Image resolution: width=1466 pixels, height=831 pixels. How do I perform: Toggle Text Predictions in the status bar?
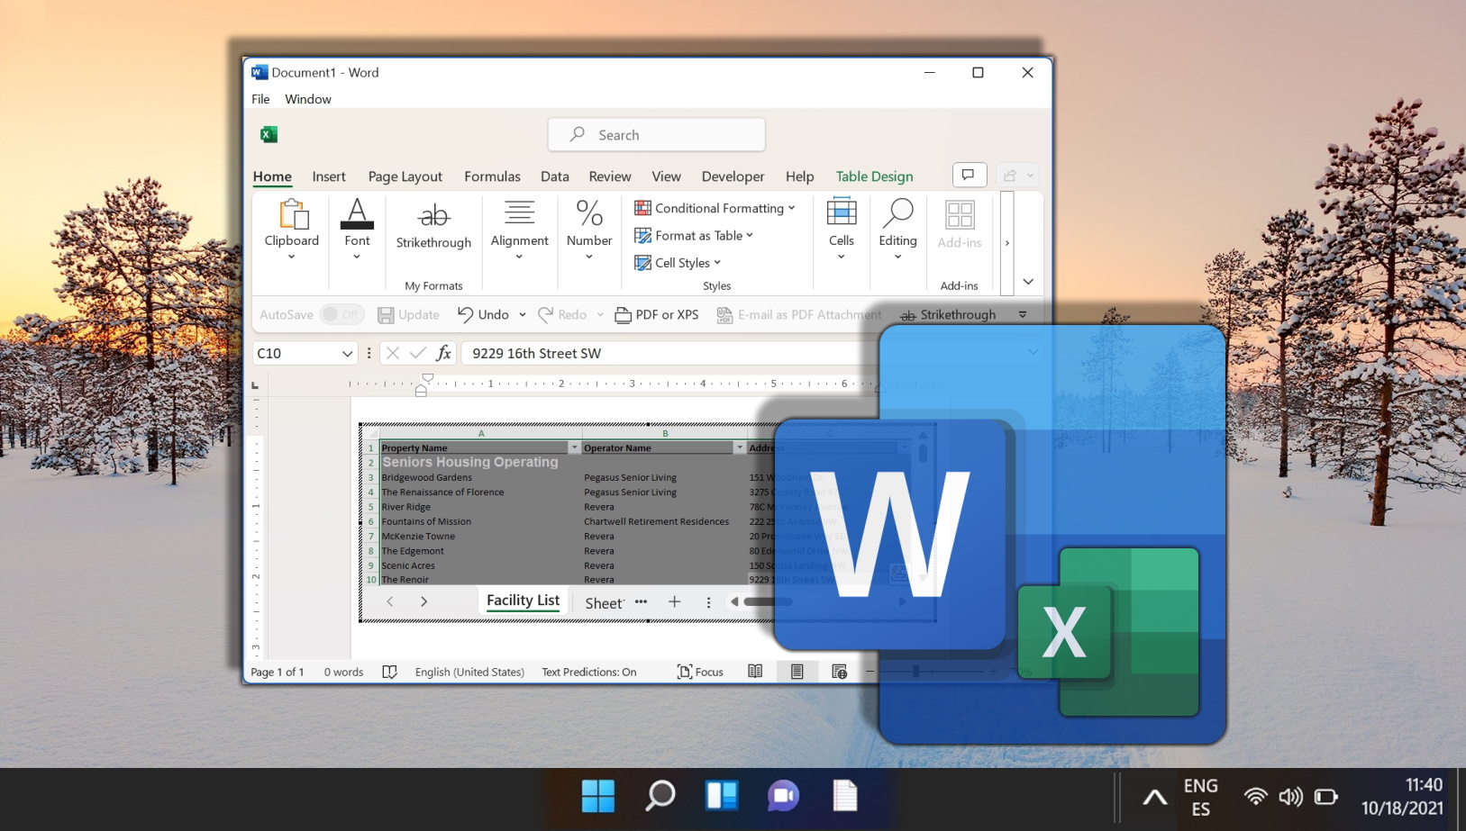[x=588, y=672]
